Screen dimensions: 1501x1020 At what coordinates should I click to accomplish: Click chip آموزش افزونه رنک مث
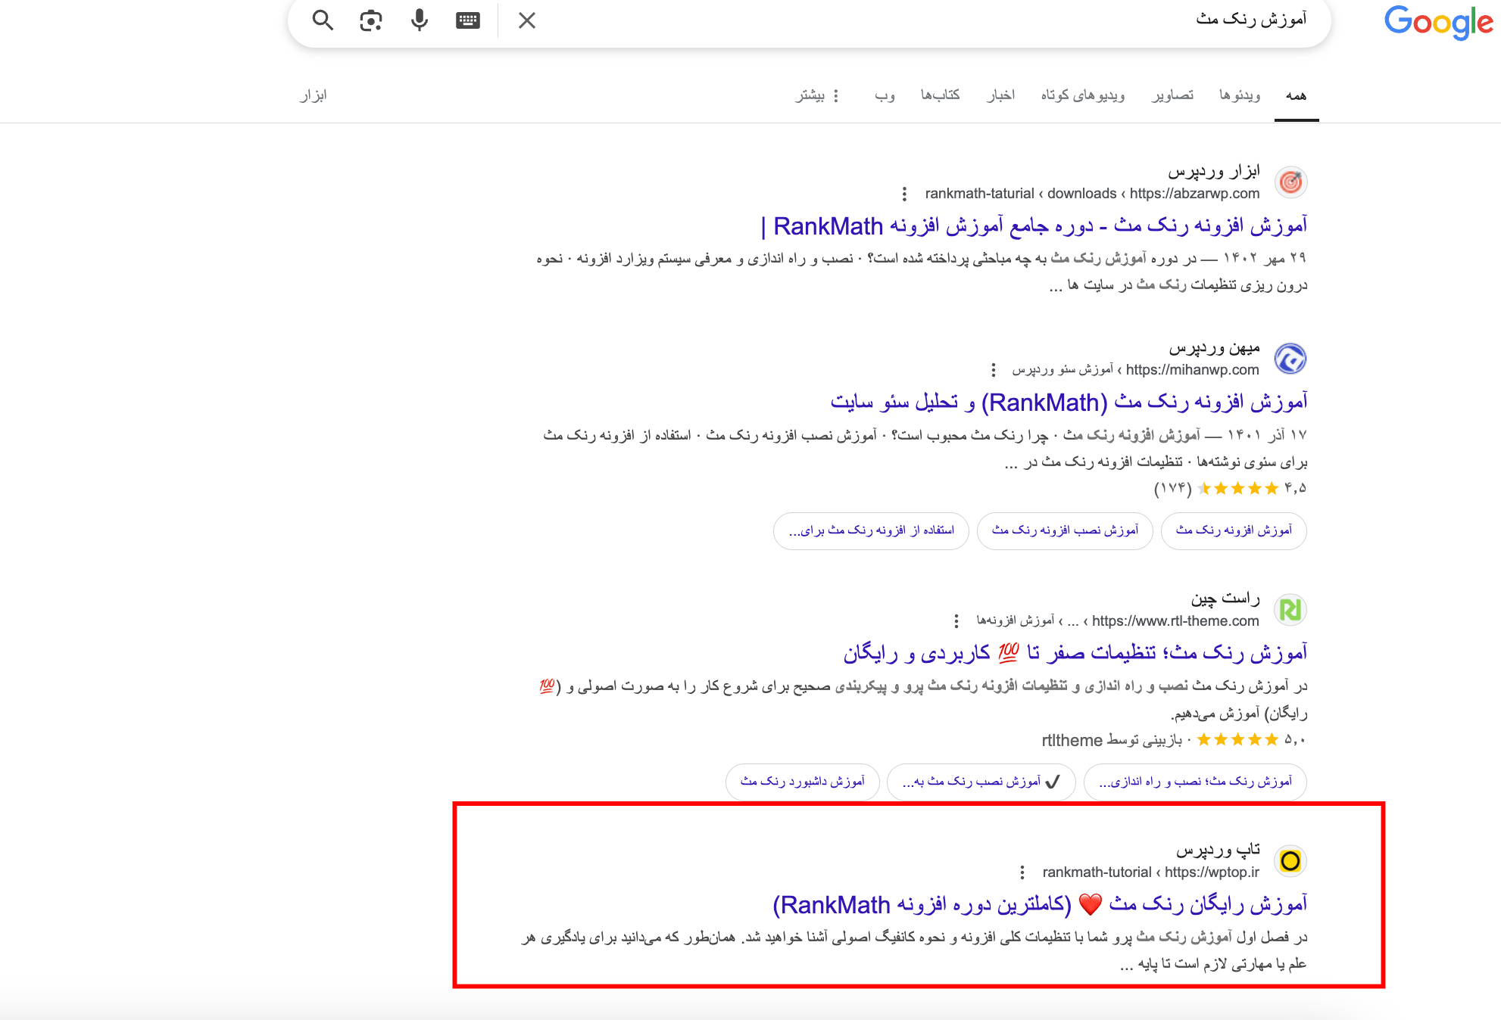click(1234, 530)
